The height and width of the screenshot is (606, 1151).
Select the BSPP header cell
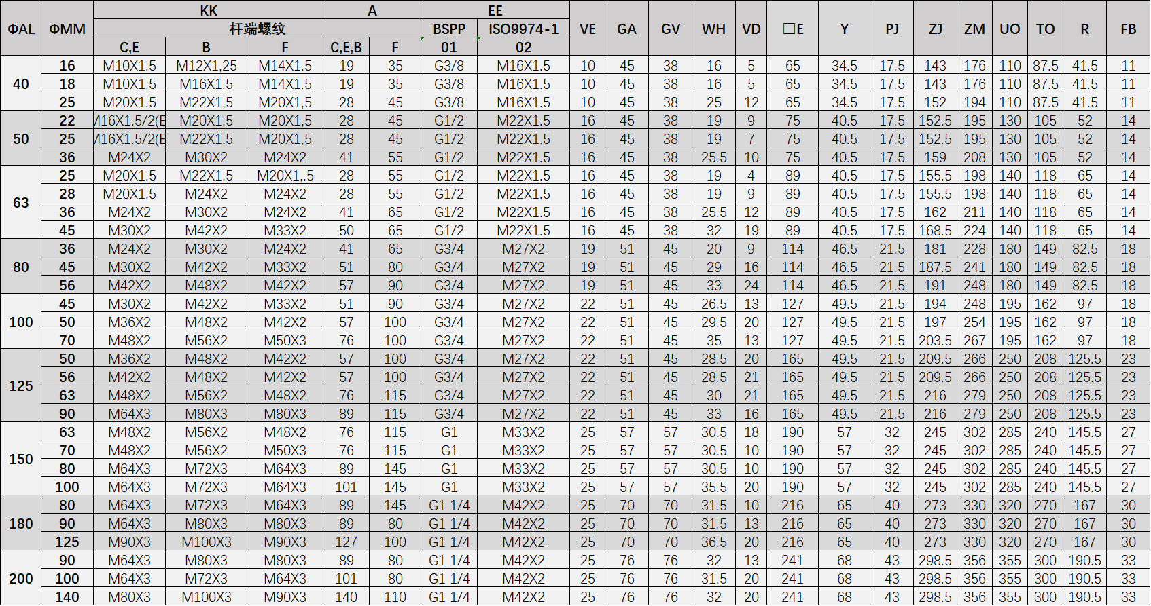(449, 29)
